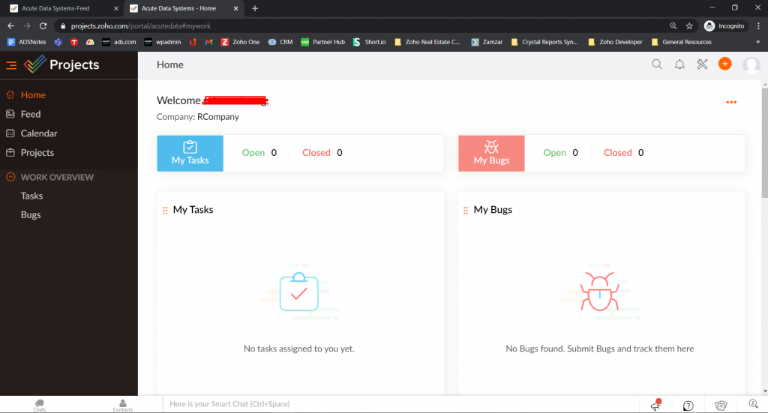
Task: Collapse the WORK OVERVIEW section
Action: click(x=10, y=177)
